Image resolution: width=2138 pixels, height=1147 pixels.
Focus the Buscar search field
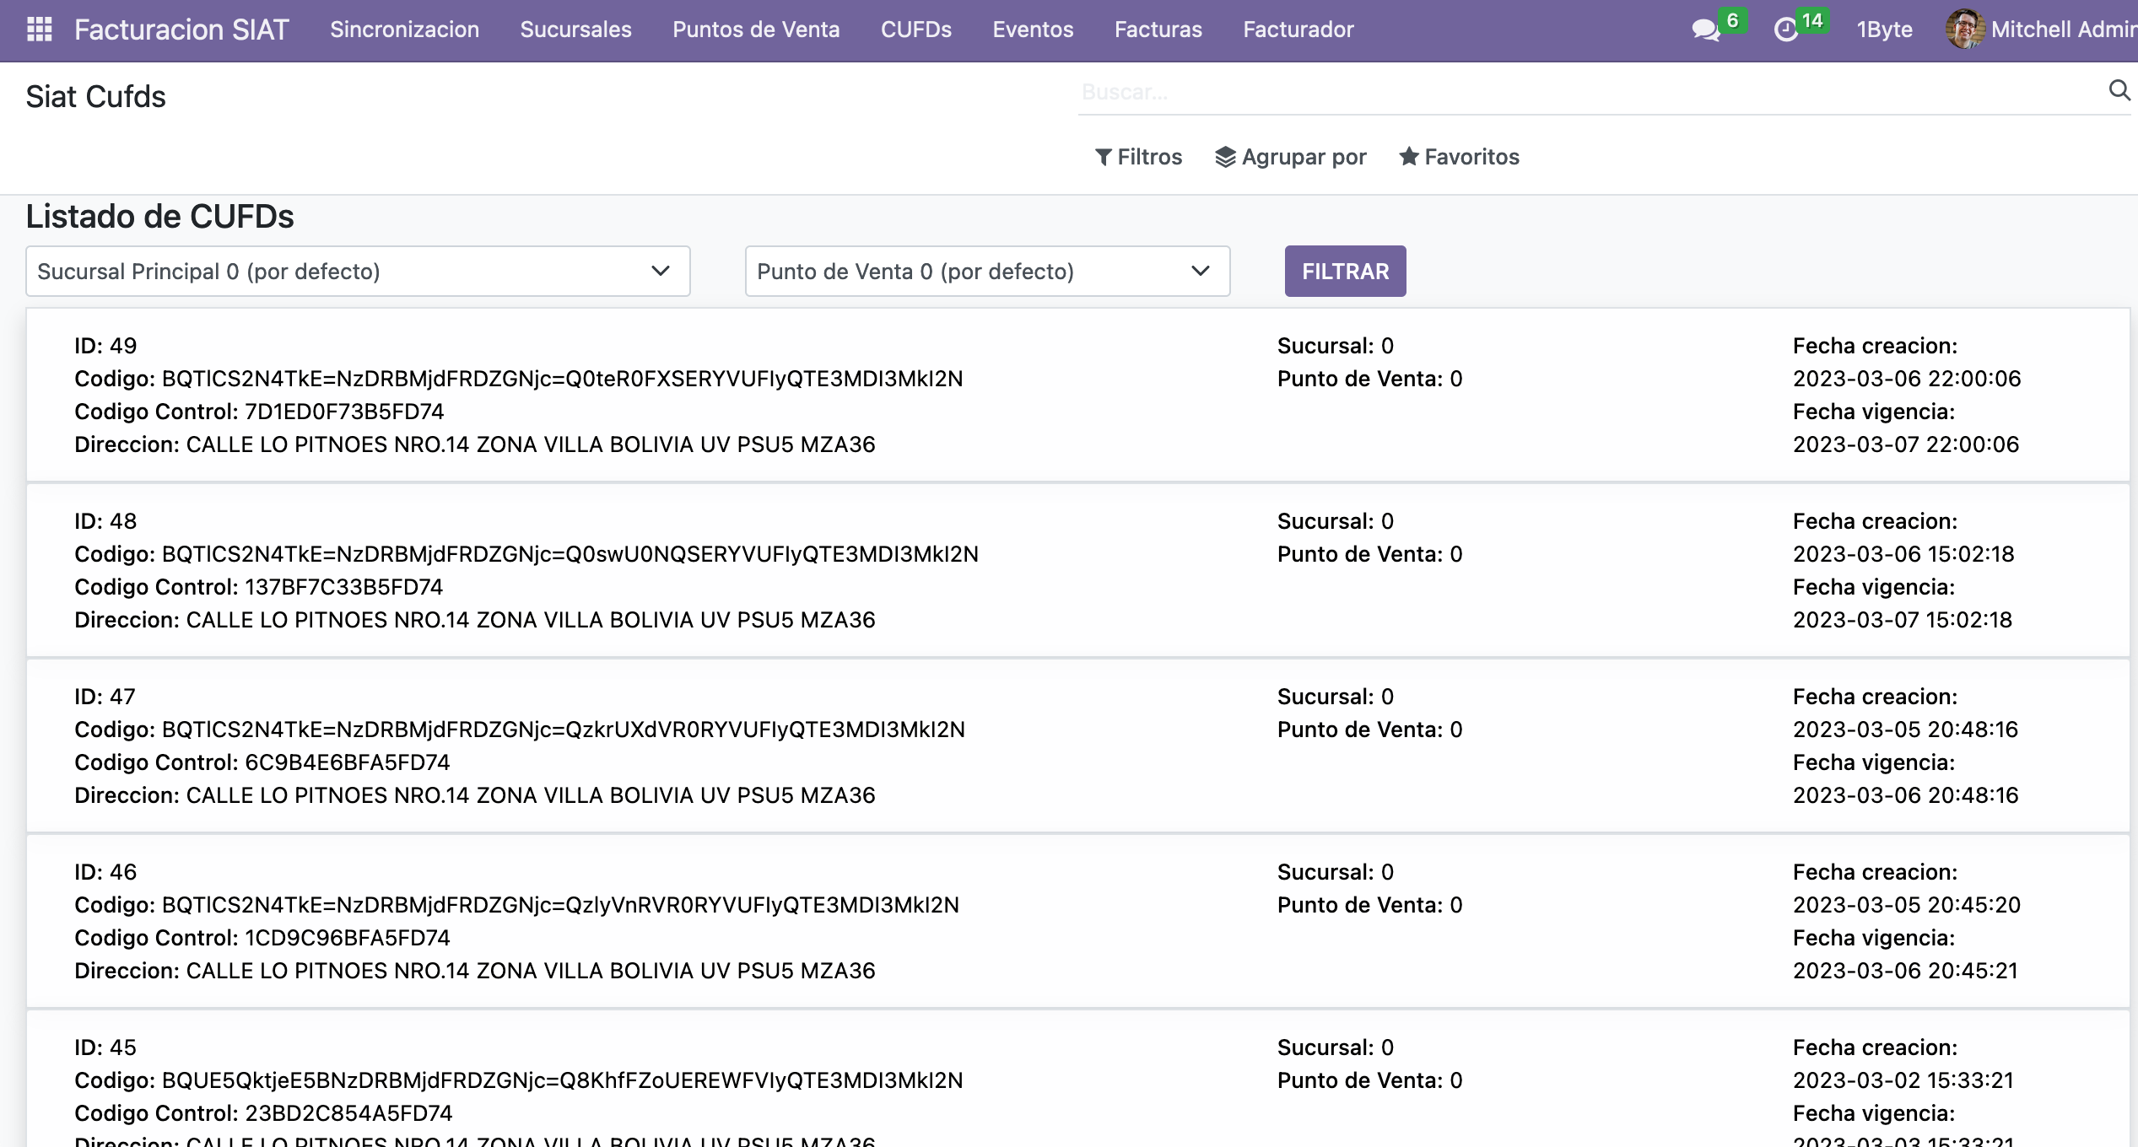pos(1586,92)
